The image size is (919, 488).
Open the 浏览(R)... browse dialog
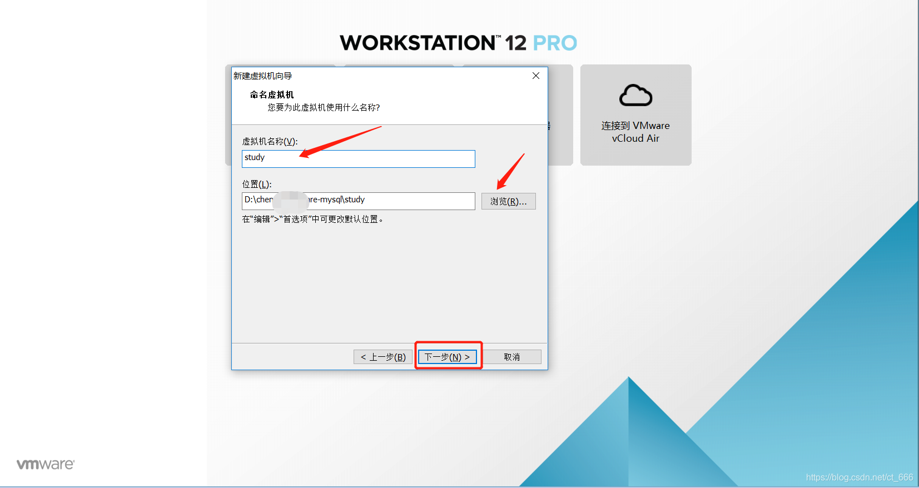tap(508, 201)
